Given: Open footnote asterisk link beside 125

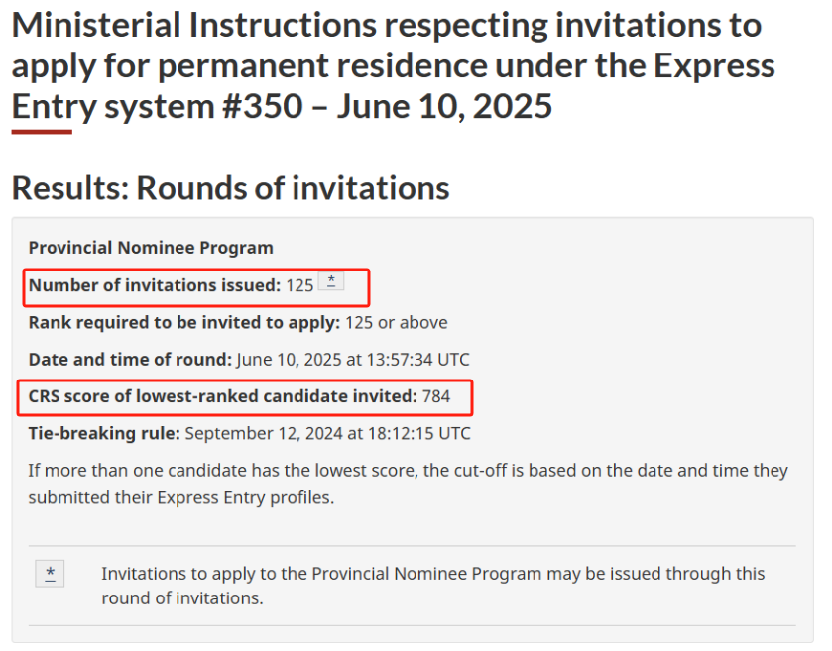Looking at the screenshot, I should [x=331, y=281].
